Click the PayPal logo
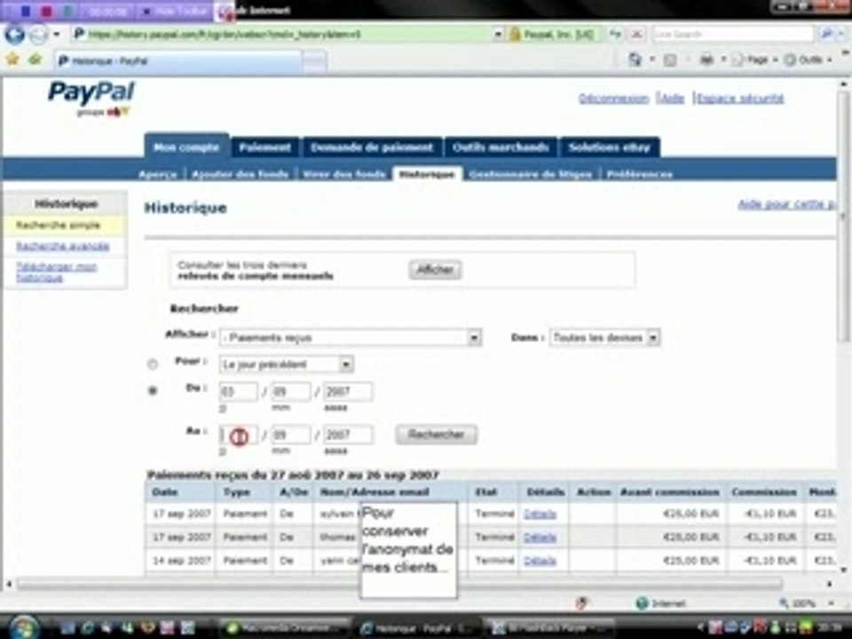 (91, 98)
